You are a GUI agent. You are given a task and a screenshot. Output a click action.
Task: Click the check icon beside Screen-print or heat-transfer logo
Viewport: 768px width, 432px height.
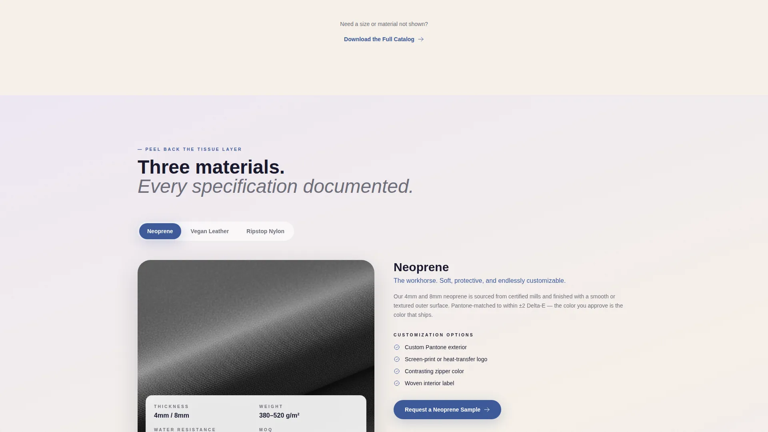[x=397, y=359]
